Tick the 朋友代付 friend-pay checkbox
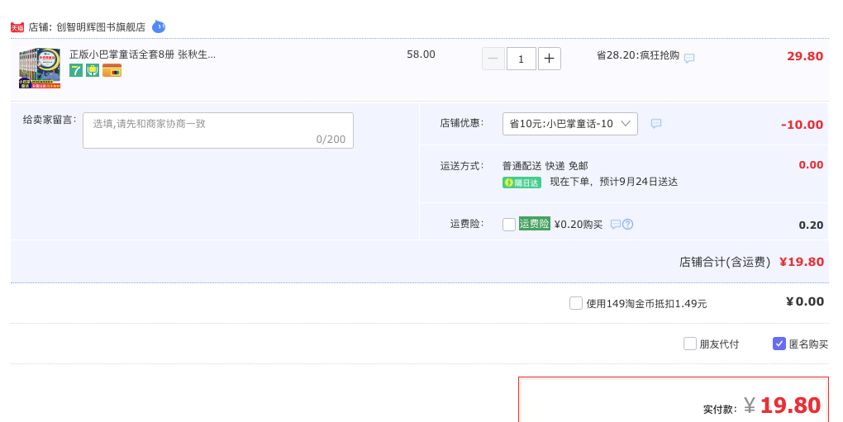 [690, 344]
